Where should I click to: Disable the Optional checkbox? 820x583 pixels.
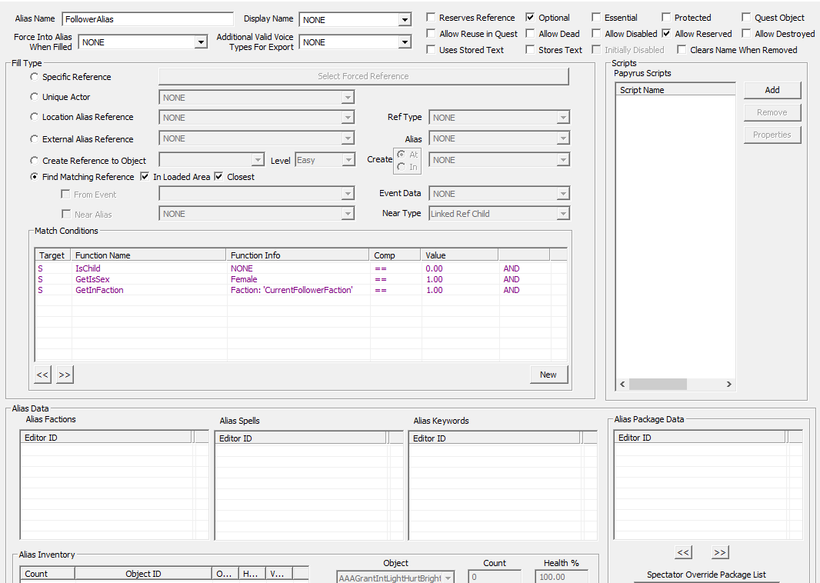point(531,17)
